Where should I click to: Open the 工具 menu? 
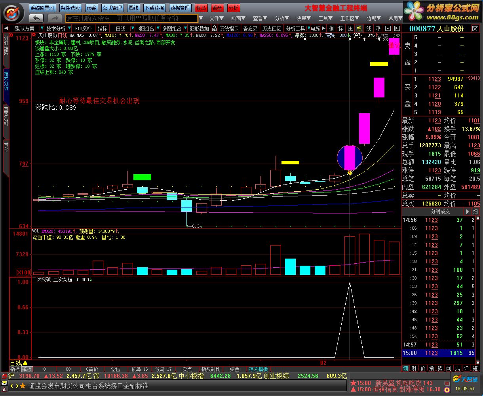(325, 18)
